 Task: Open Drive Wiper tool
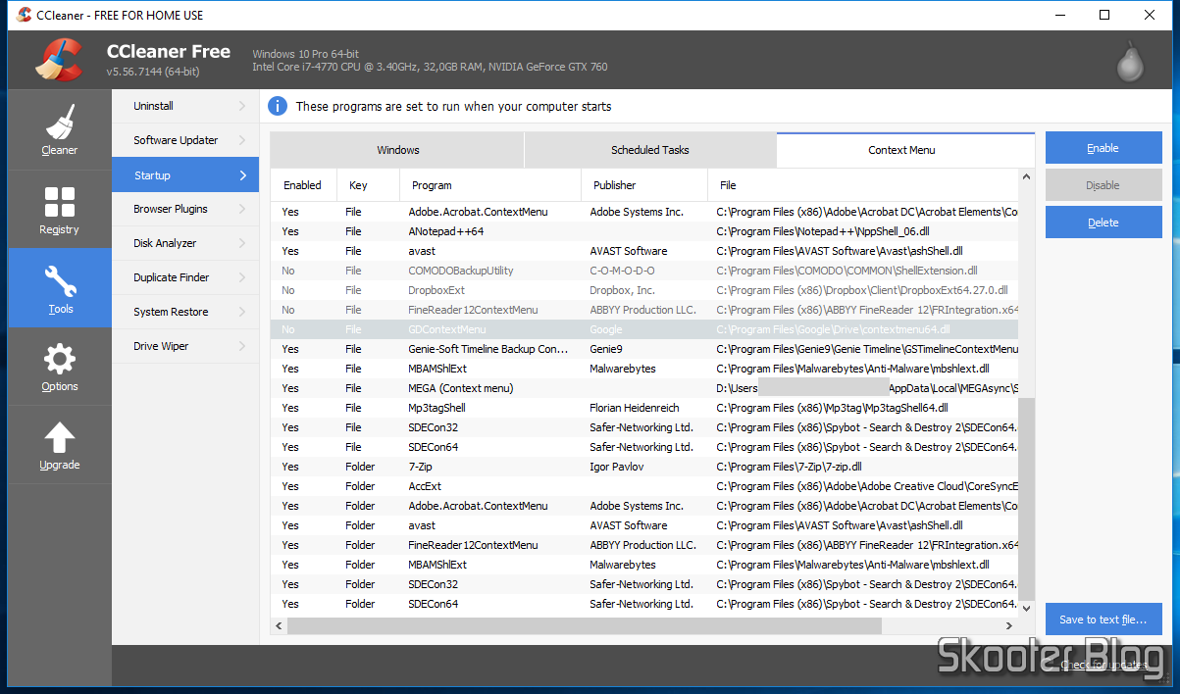[x=185, y=346]
